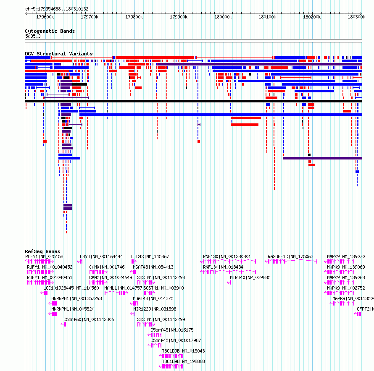
Task: Click the chr5:179554688..180310132 region label
Action: (x=57, y=9)
